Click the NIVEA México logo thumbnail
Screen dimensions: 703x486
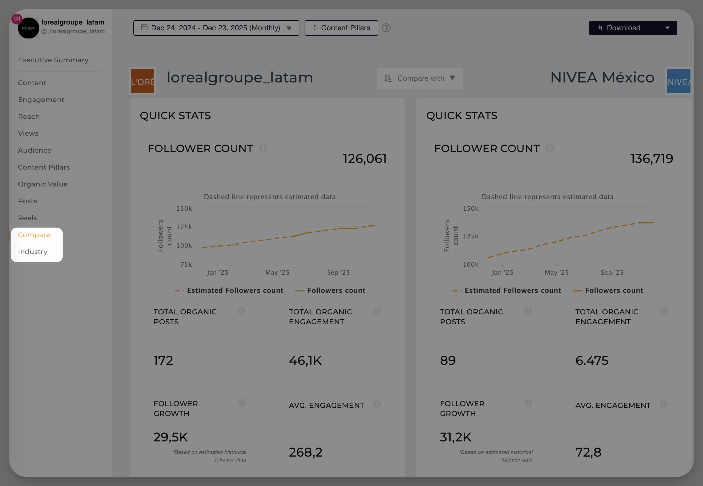point(678,81)
